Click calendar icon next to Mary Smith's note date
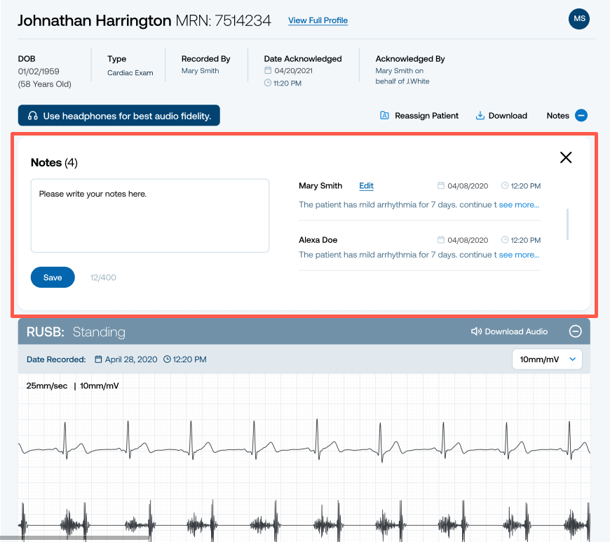This screenshot has height=542, width=610. pos(441,186)
